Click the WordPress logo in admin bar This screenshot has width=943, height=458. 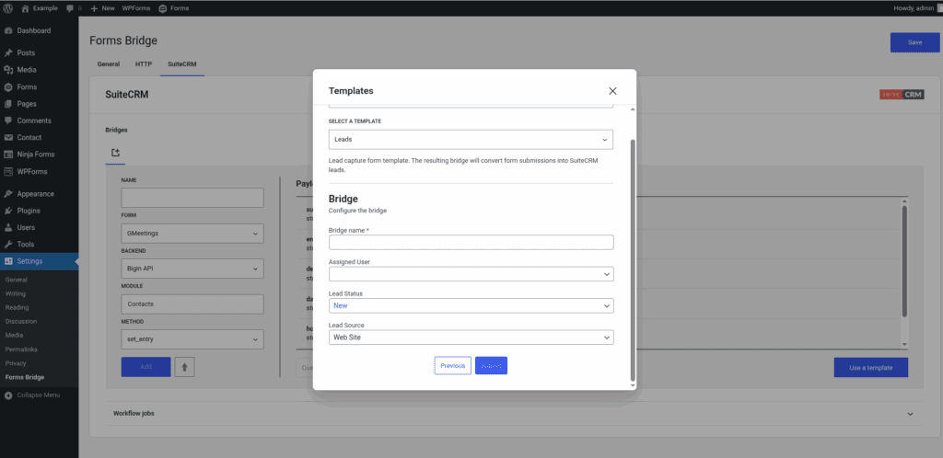7,8
